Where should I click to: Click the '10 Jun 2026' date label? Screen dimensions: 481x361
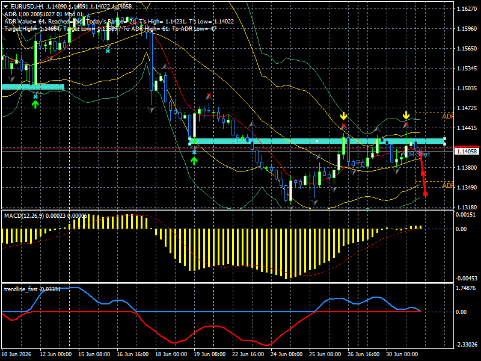point(16,354)
